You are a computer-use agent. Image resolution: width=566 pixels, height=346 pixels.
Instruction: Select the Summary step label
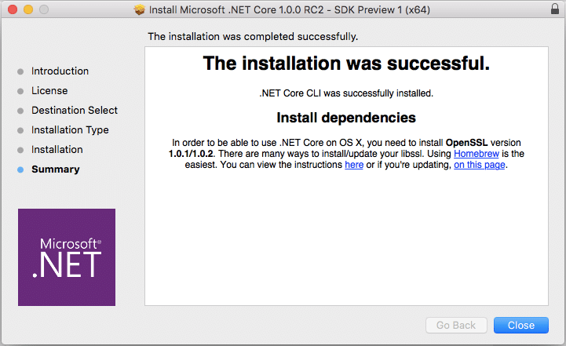tap(56, 169)
